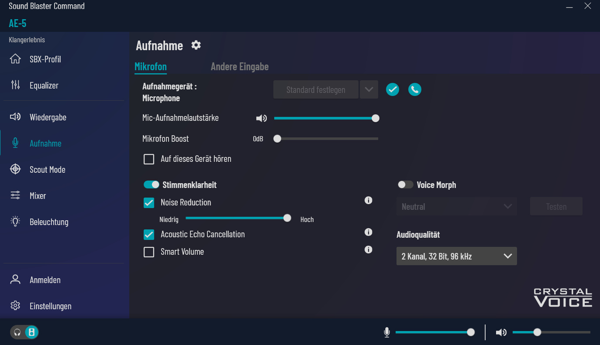Click the AE-5 device name
This screenshot has width=600, height=345.
coord(17,23)
